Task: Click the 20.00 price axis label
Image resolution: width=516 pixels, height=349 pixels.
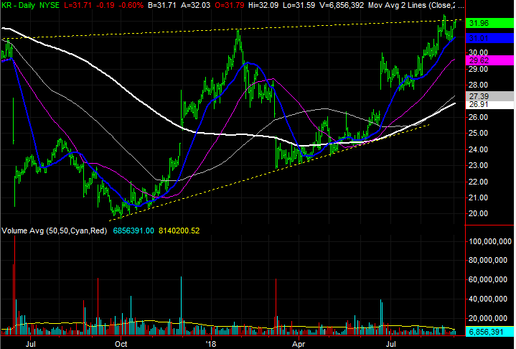Action: click(x=478, y=213)
